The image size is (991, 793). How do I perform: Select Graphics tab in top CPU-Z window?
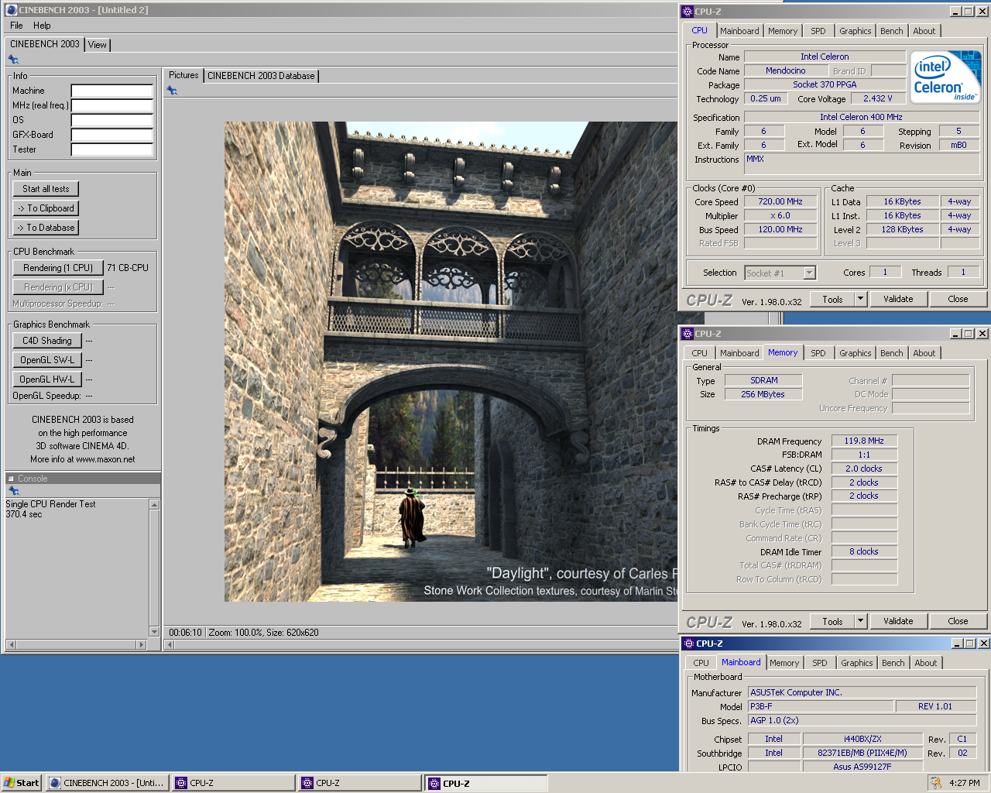856,31
